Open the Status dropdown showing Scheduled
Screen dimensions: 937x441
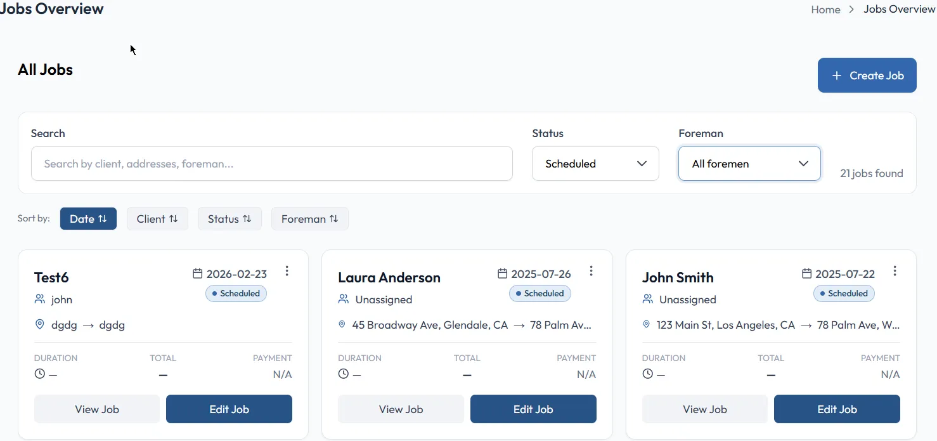[x=595, y=164]
